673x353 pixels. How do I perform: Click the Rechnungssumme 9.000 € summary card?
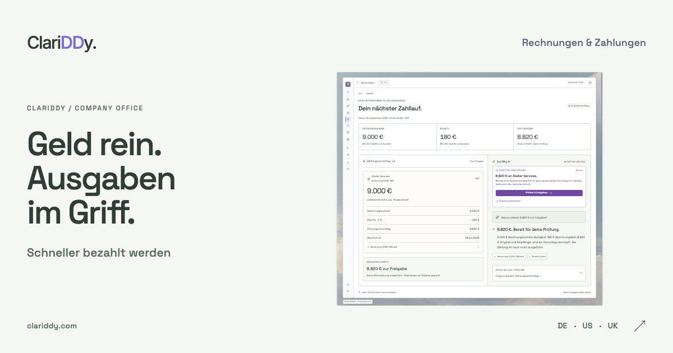click(x=397, y=136)
